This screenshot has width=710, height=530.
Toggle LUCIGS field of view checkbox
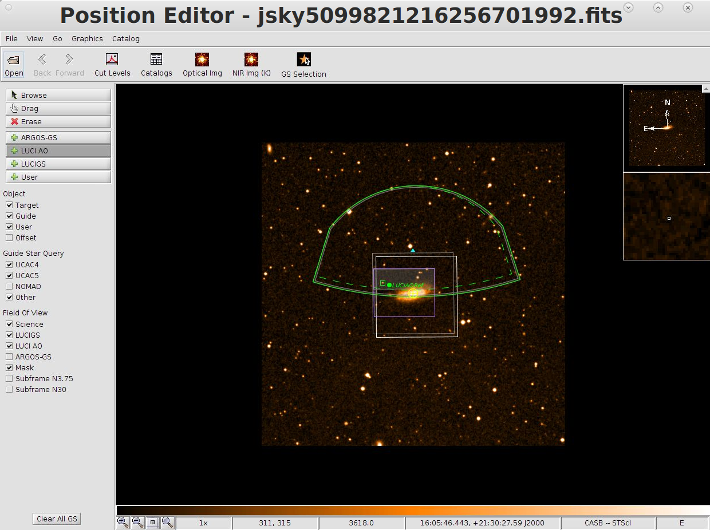tap(9, 335)
